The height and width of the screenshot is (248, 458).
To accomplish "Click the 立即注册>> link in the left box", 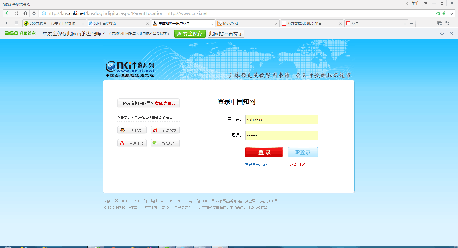I will pyautogui.click(x=165, y=103).
